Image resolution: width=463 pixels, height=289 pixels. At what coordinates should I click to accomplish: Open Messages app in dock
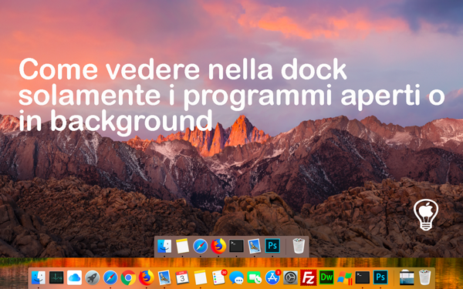[x=237, y=277]
